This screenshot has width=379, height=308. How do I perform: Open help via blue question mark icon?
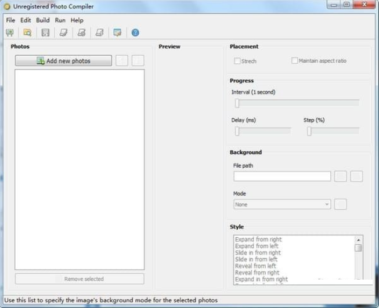coord(135,32)
